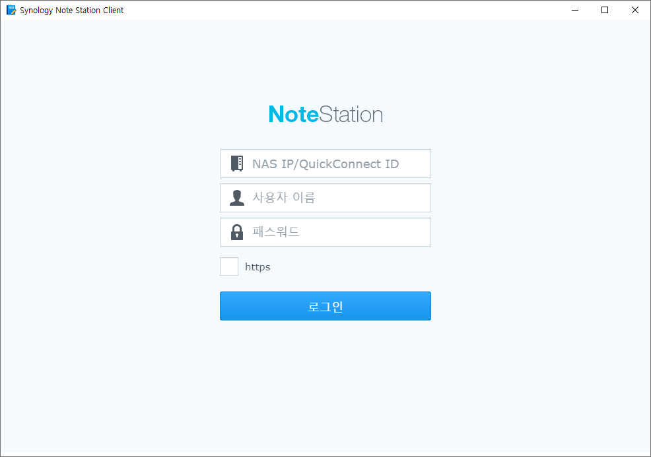Image resolution: width=651 pixels, height=457 pixels.
Task: Click the NAS server icon
Action: coord(237,164)
